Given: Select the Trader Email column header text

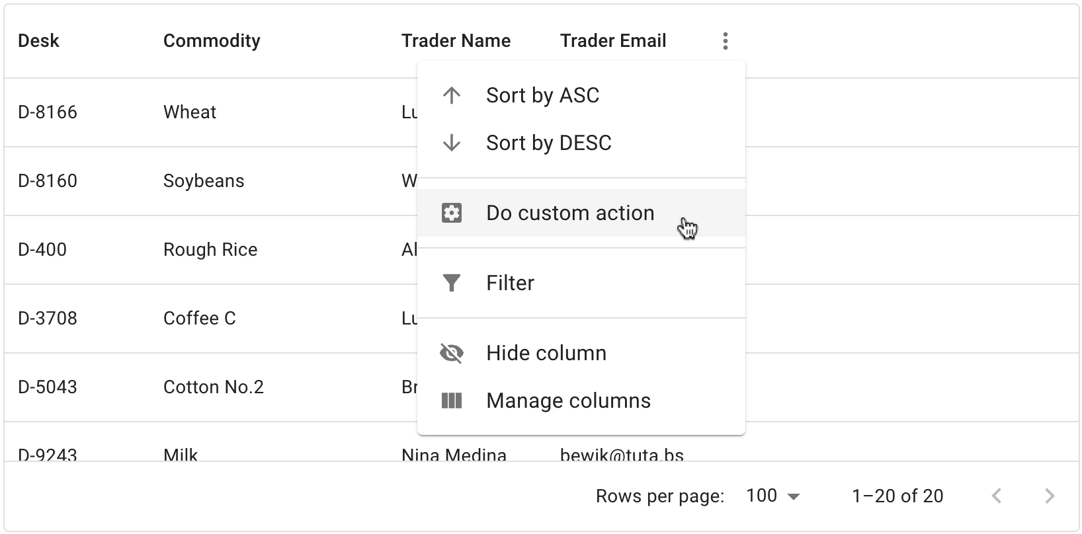Looking at the screenshot, I should (x=613, y=41).
